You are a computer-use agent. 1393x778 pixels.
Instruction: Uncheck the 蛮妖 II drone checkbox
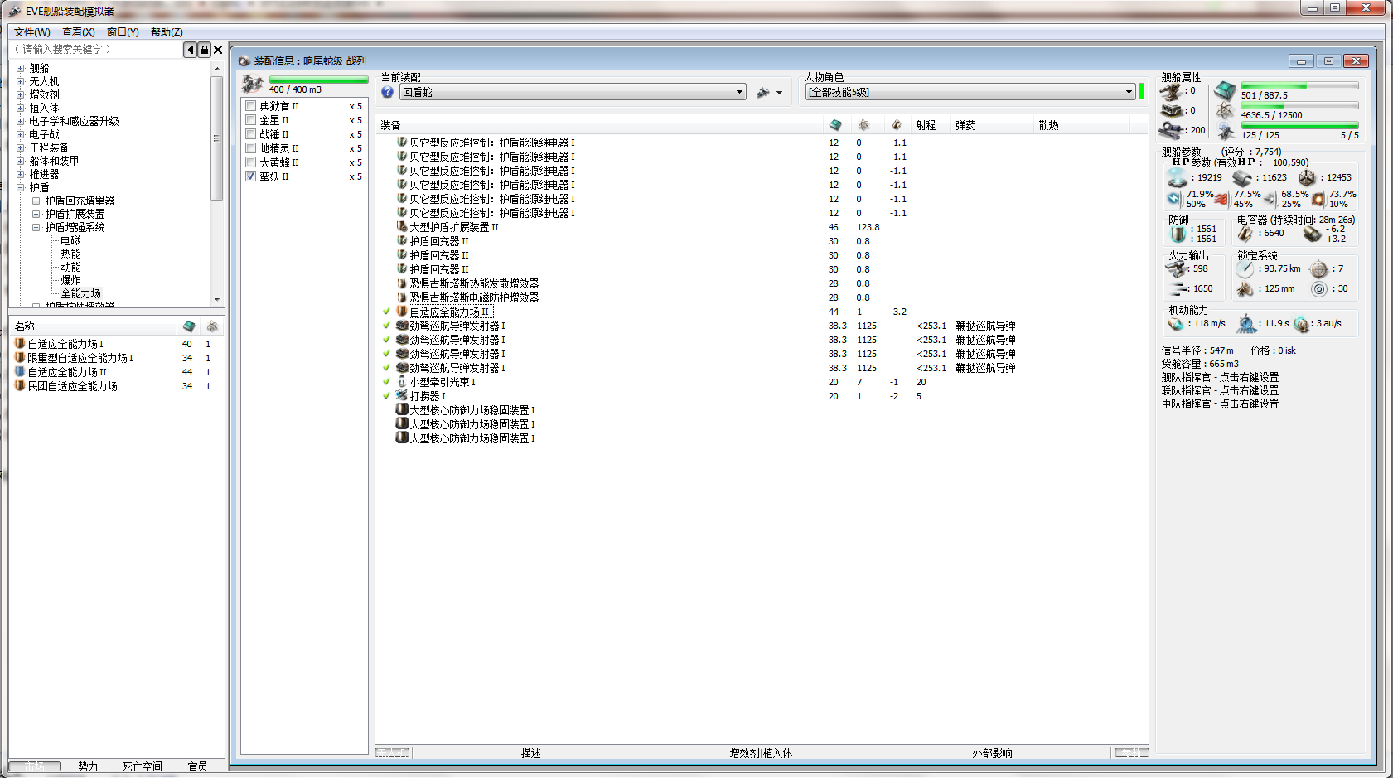pyautogui.click(x=250, y=176)
